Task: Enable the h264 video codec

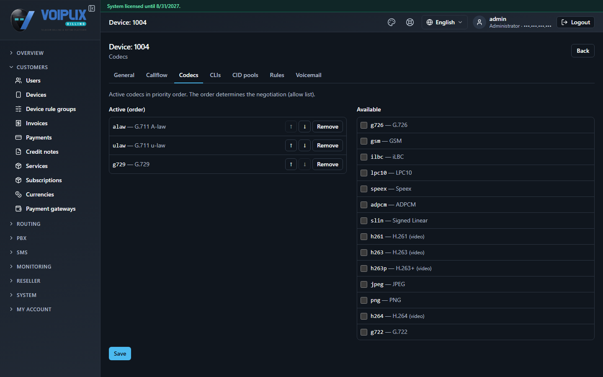Action: (x=364, y=316)
